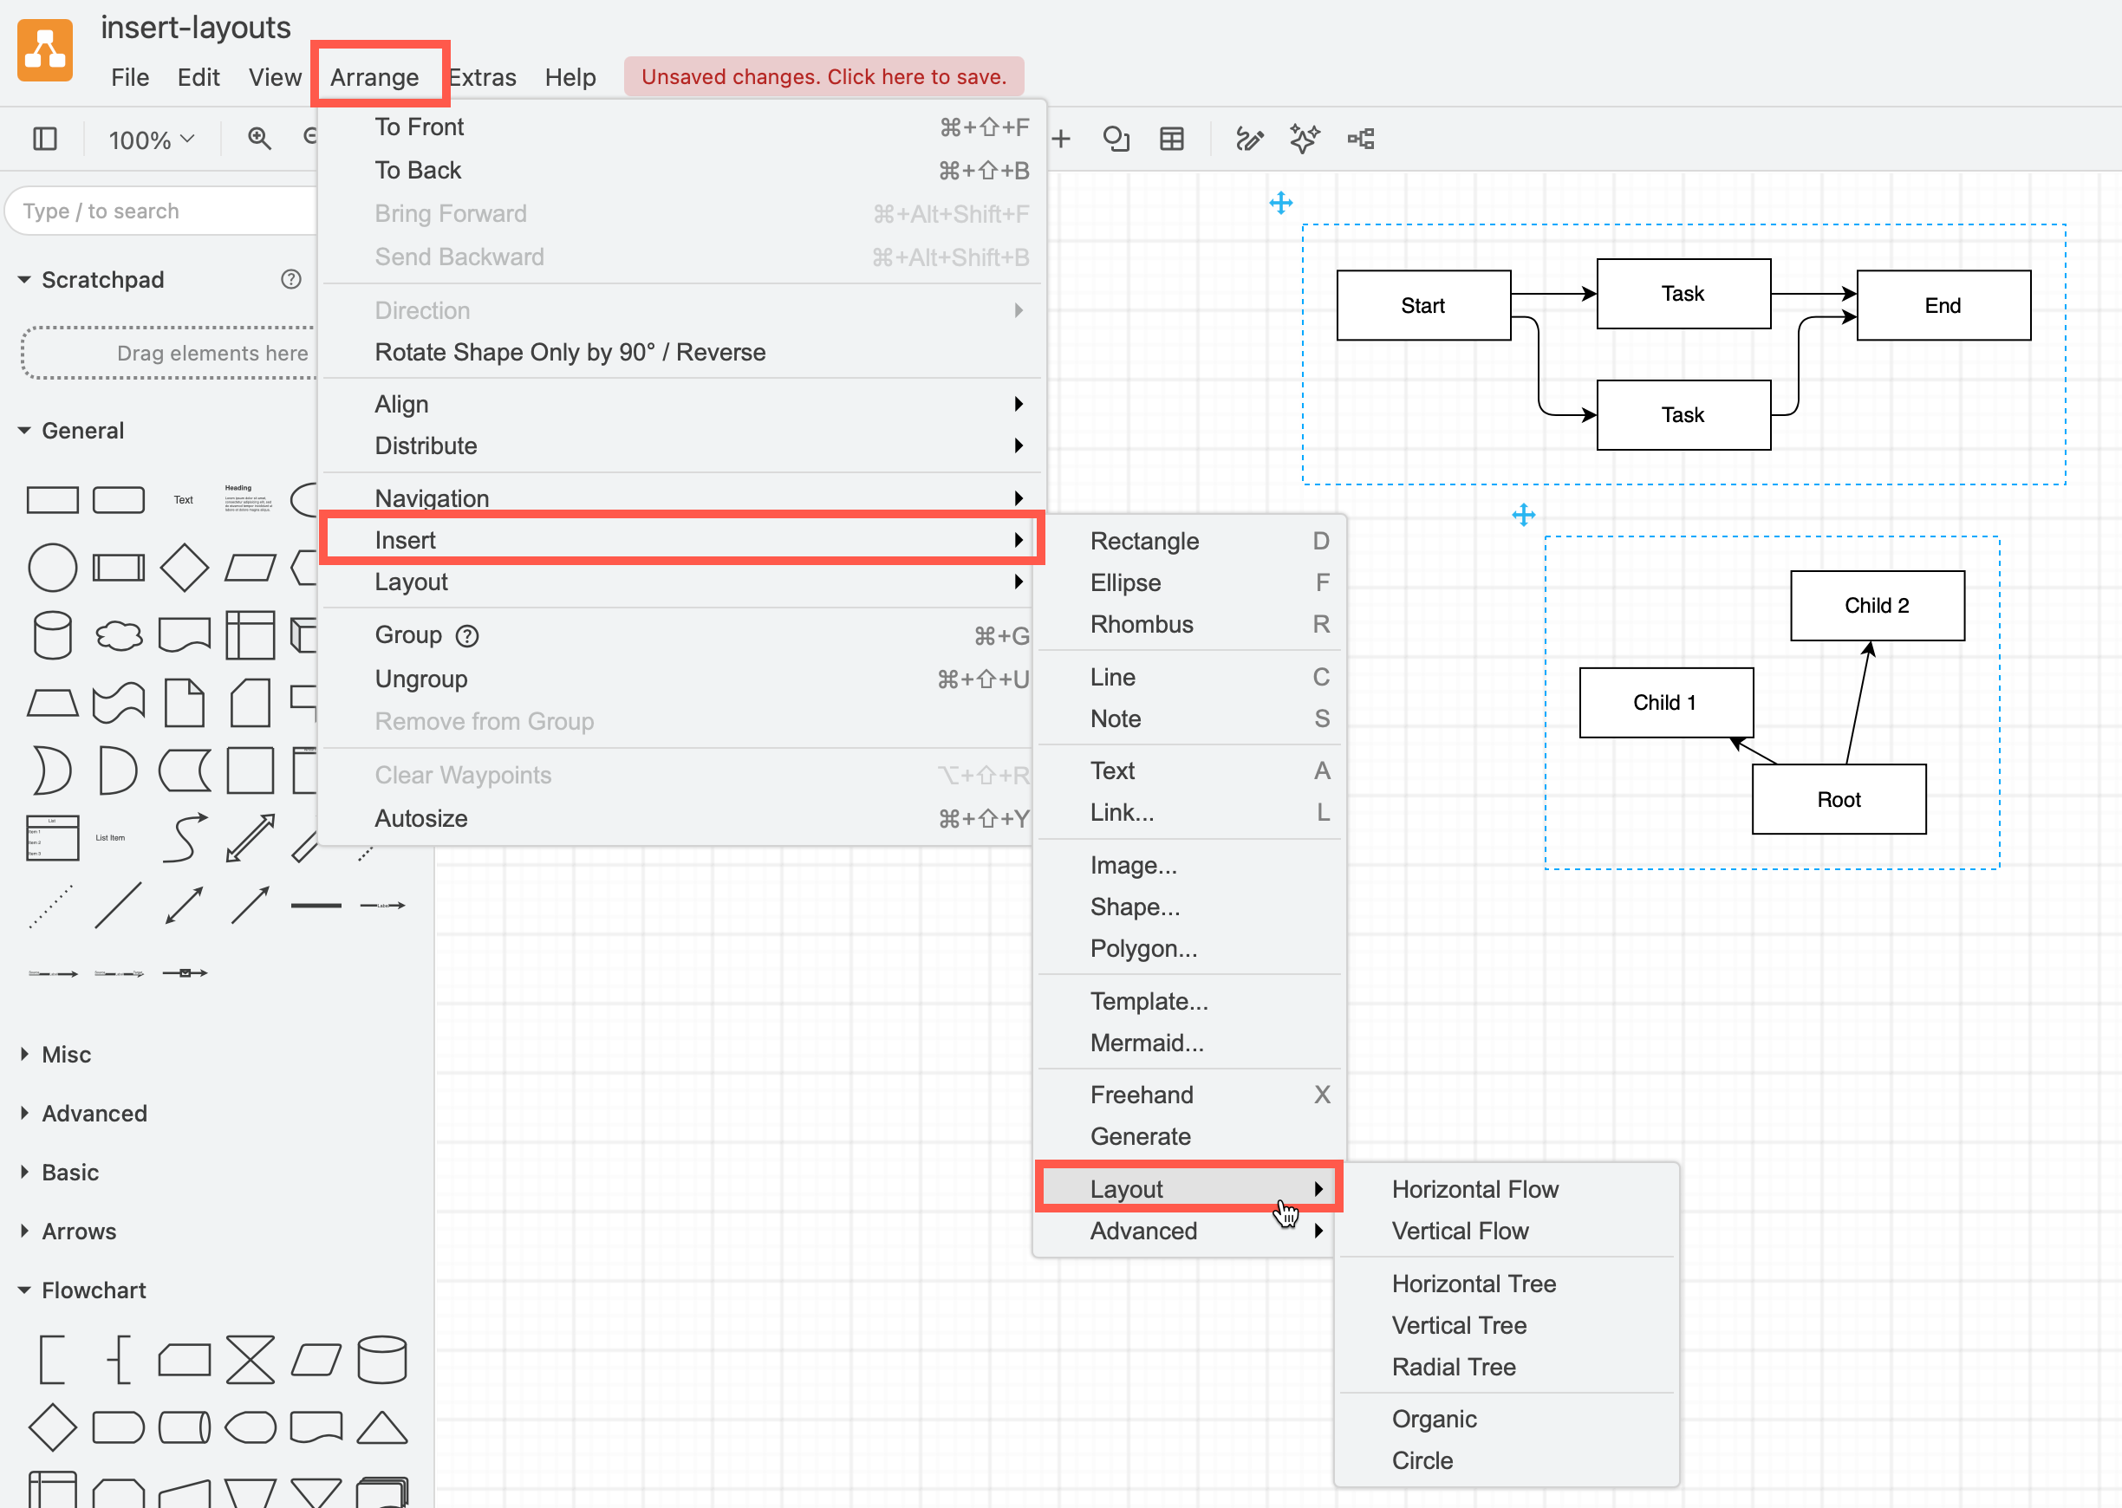Choose Horizontal Flow layout
The height and width of the screenshot is (1508, 2122).
point(1507,1189)
